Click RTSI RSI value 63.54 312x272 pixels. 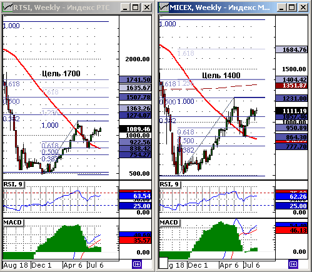[x=135, y=196]
